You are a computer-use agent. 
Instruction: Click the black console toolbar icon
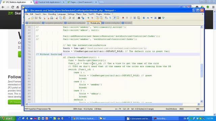[x=159, y=18]
